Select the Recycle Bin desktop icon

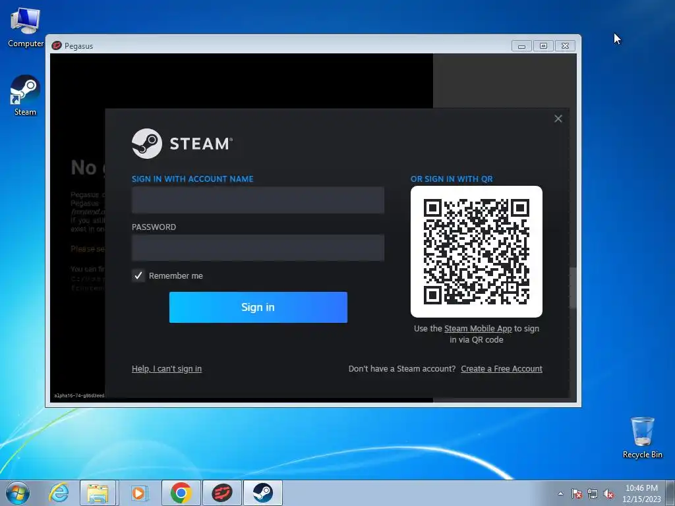pos(642,437)
